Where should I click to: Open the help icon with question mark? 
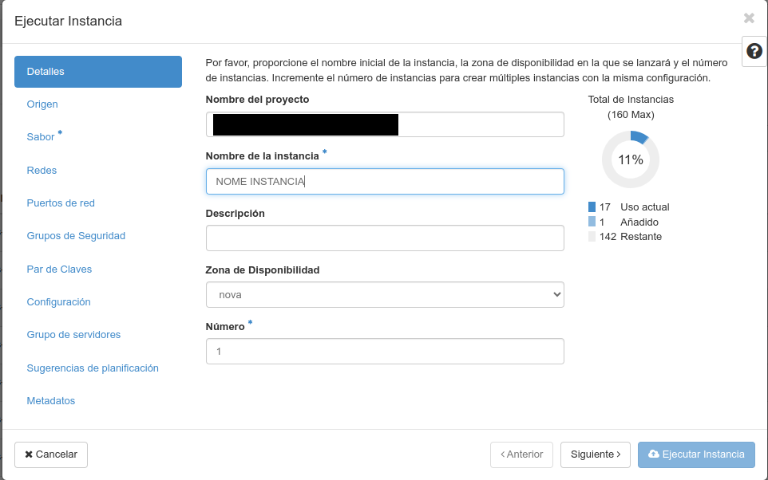click(x=754, y=50)
